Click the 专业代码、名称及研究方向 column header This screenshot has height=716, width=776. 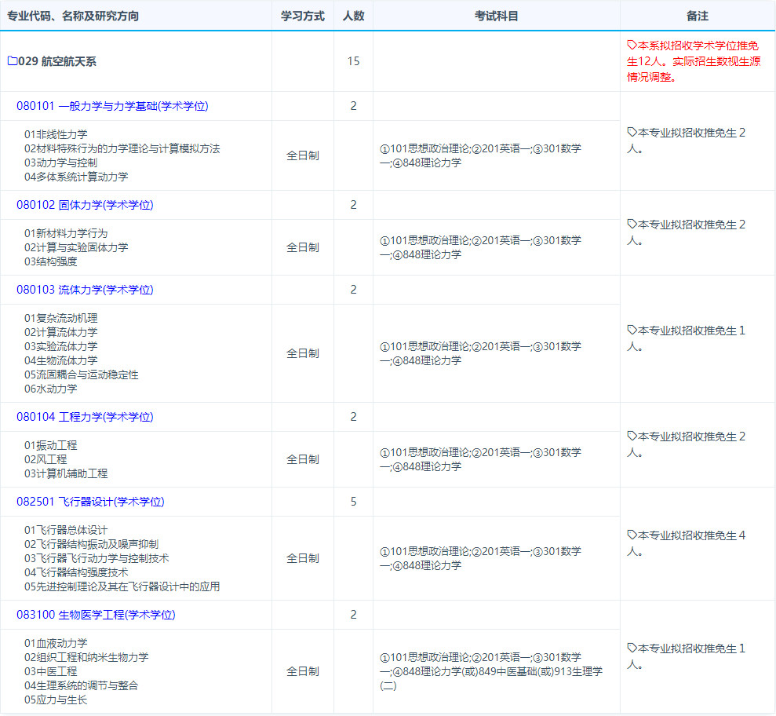click(x=73, y=16)
